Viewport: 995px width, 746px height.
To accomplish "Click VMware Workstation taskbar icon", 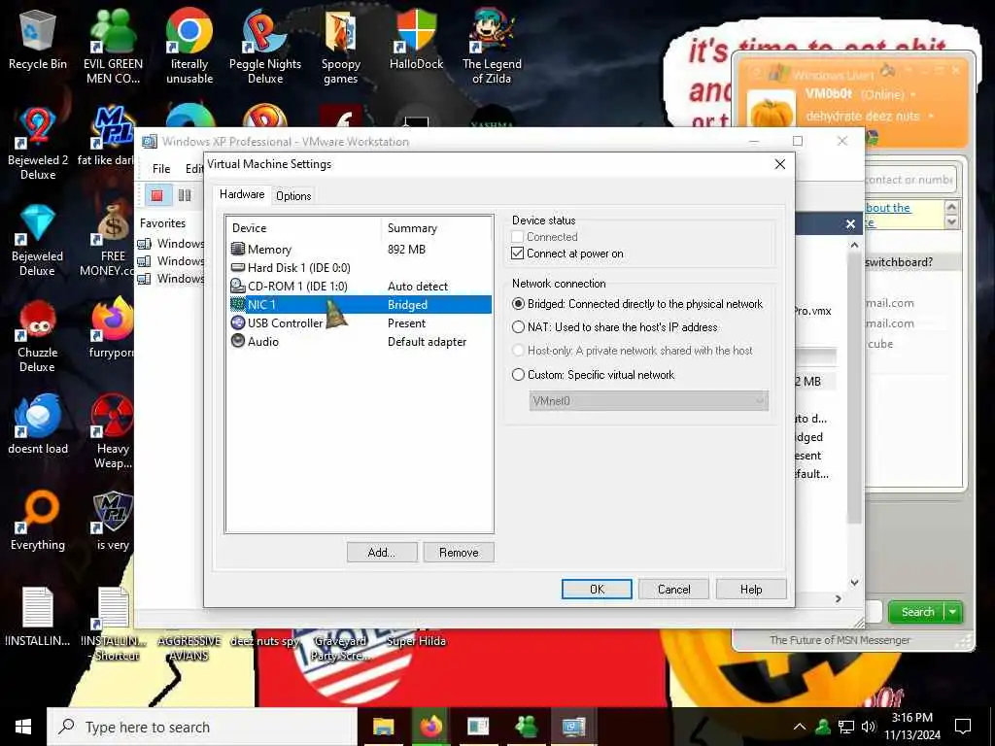I will pyautogui.click(x=573, y=727).
